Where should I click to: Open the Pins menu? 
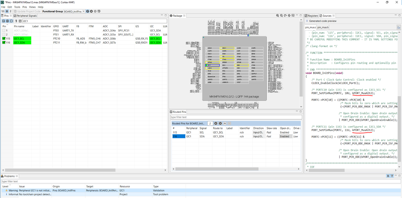pyautogui.click(x=25, y=7)
